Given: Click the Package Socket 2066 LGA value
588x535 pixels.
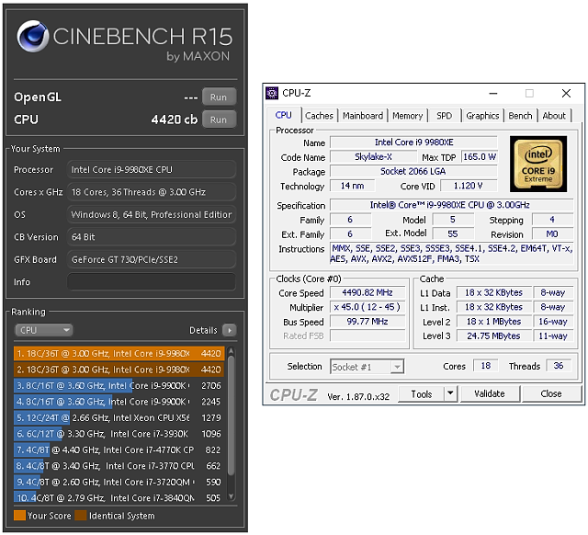Looking at the screenshot, I should click(413, 172).
